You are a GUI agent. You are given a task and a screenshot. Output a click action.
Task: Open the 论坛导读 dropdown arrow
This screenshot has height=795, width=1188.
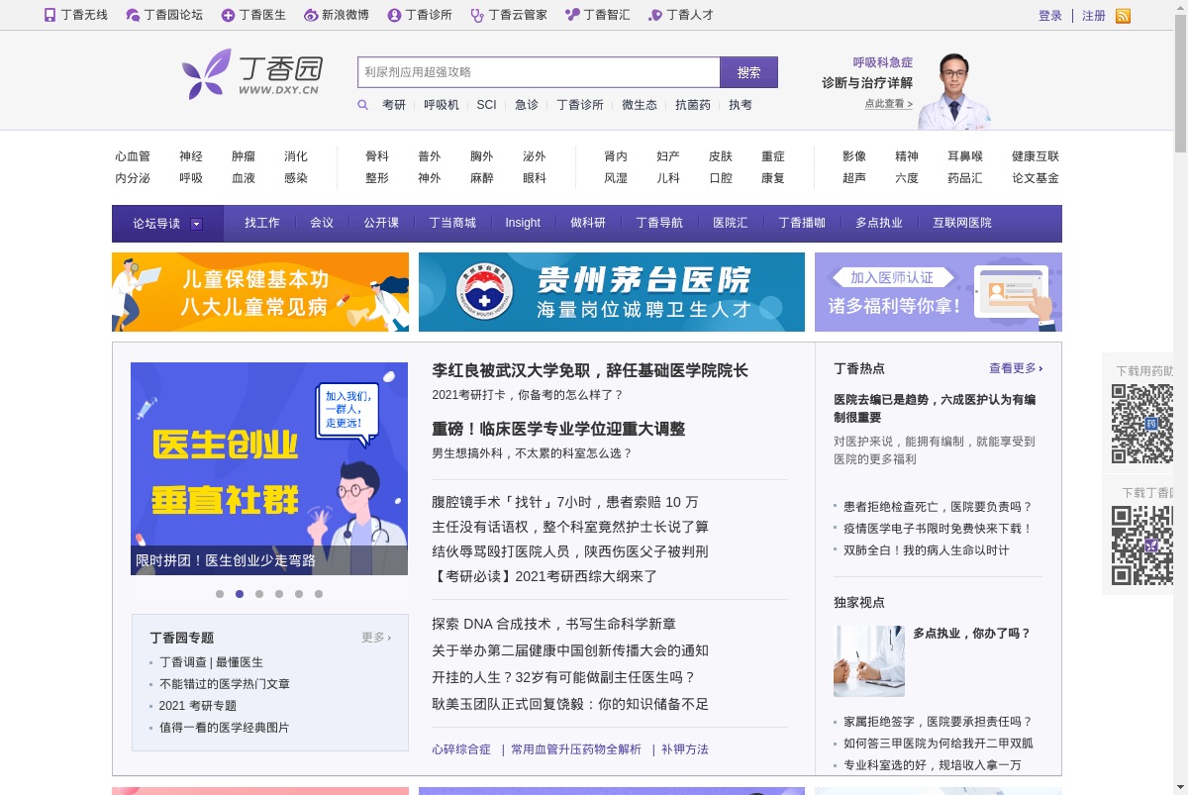point(196,224)
